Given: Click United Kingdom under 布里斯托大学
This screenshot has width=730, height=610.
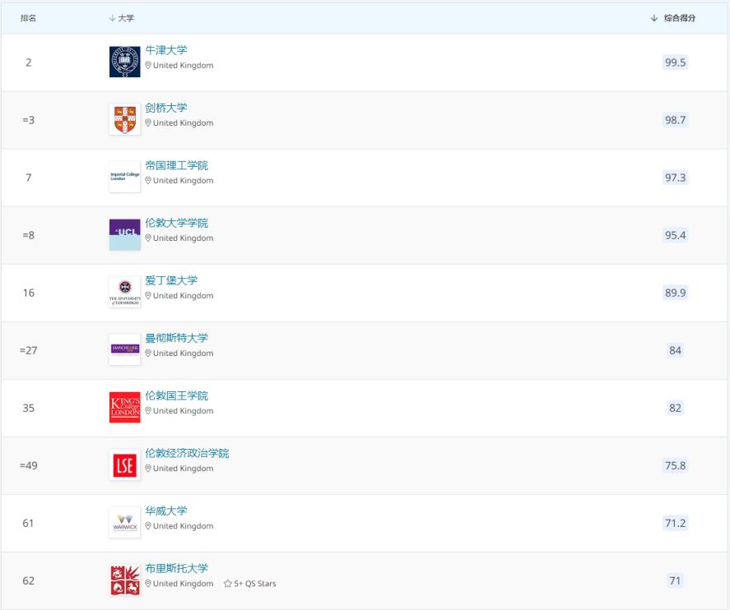Looking at the screenshot, I should [183, 584].
